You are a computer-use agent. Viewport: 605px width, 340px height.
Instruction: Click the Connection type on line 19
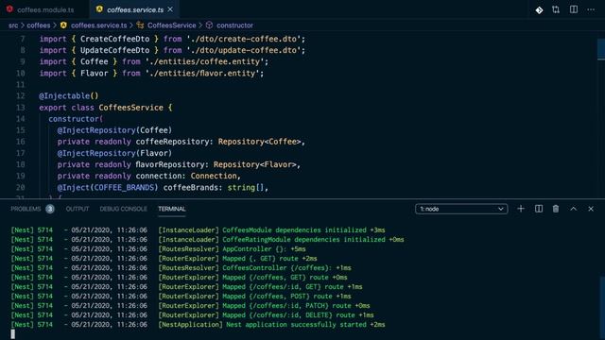(214, 177)
